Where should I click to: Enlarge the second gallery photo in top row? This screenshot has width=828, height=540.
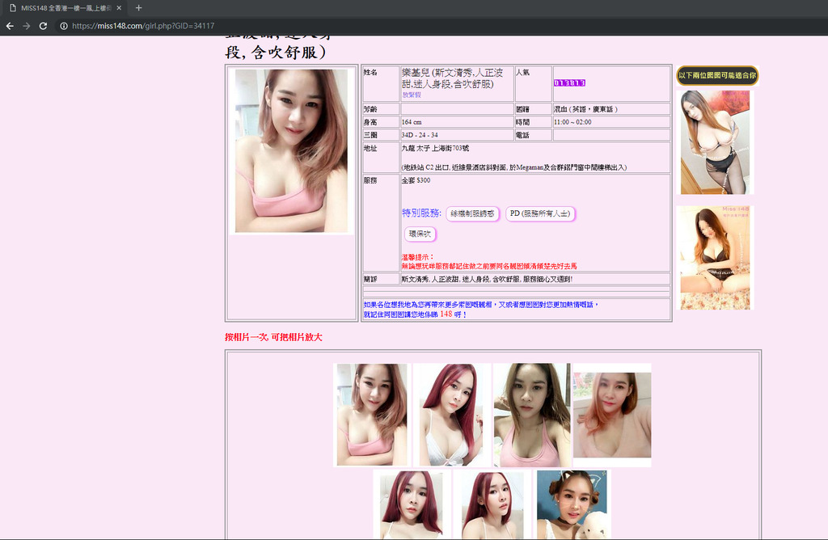click(451, 415)
